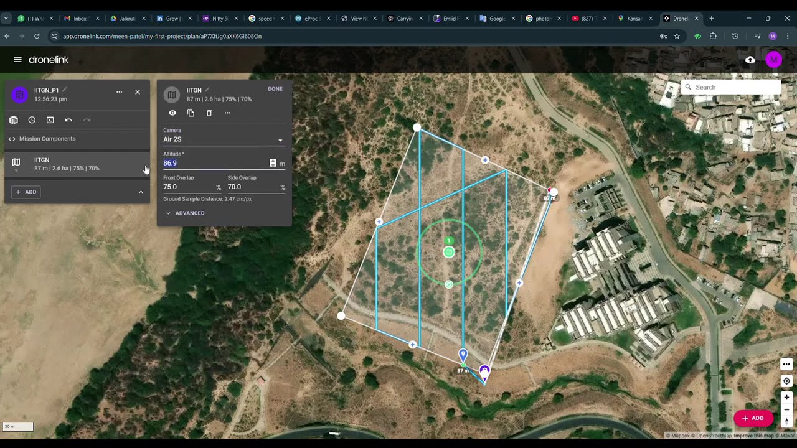Open more options in IITGN component panel
797x448 pixels.
(227, 113)
